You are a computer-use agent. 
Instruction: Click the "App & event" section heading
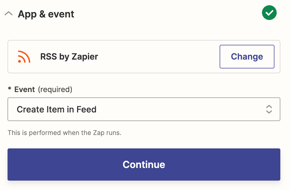tap(46, 14)
